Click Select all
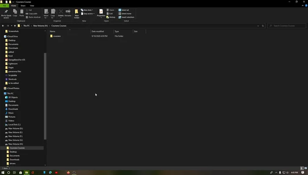 [123, 10]
